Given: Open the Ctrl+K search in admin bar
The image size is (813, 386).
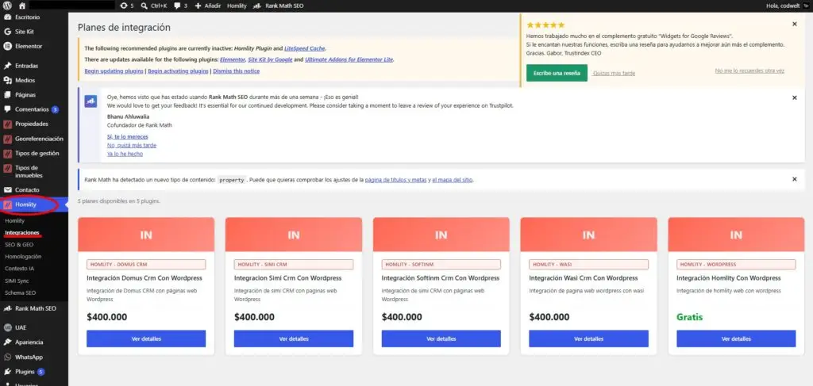Looking at the screenshot, I should (x=153, y=6).
